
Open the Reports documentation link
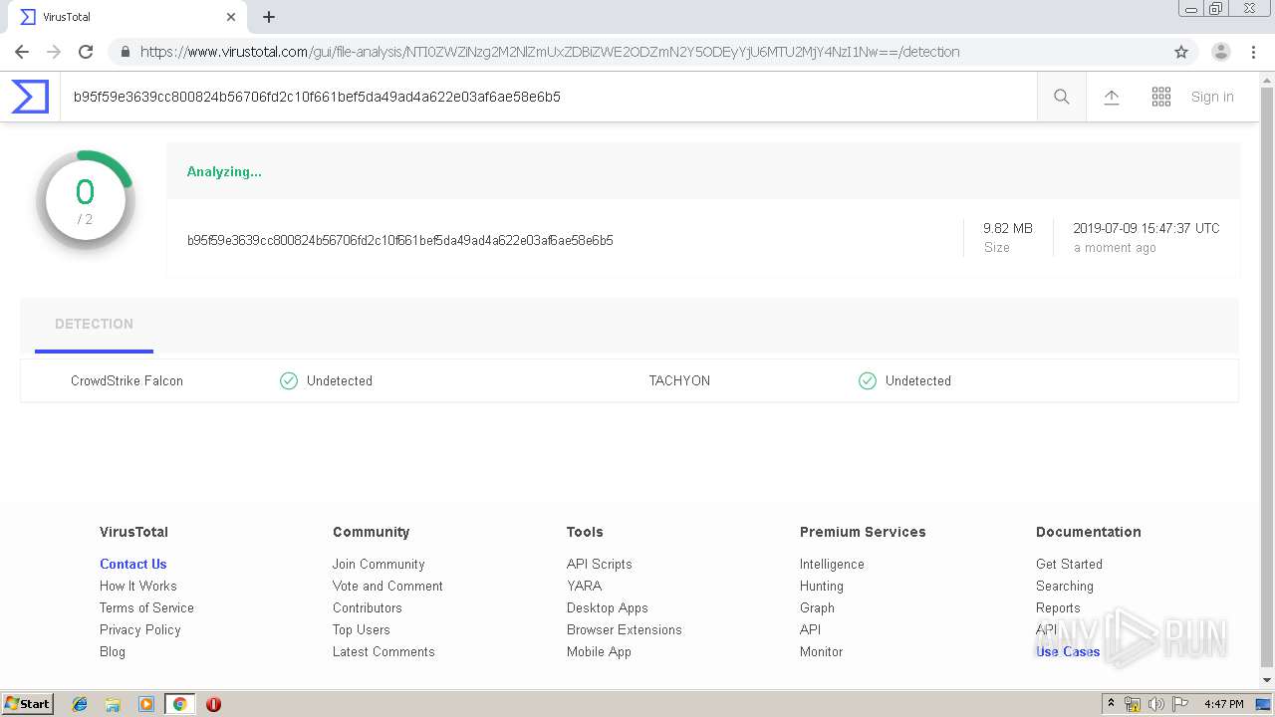1058,607
